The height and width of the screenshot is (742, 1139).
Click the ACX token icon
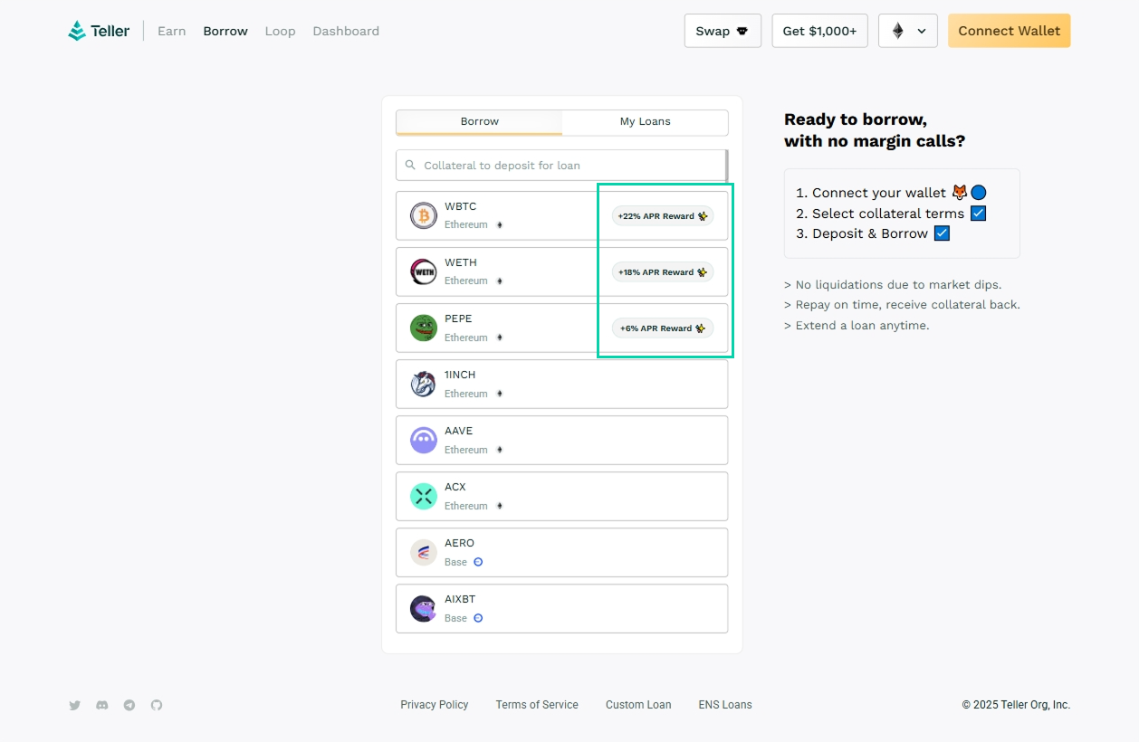pyautogui.click(x=424, y=496)
